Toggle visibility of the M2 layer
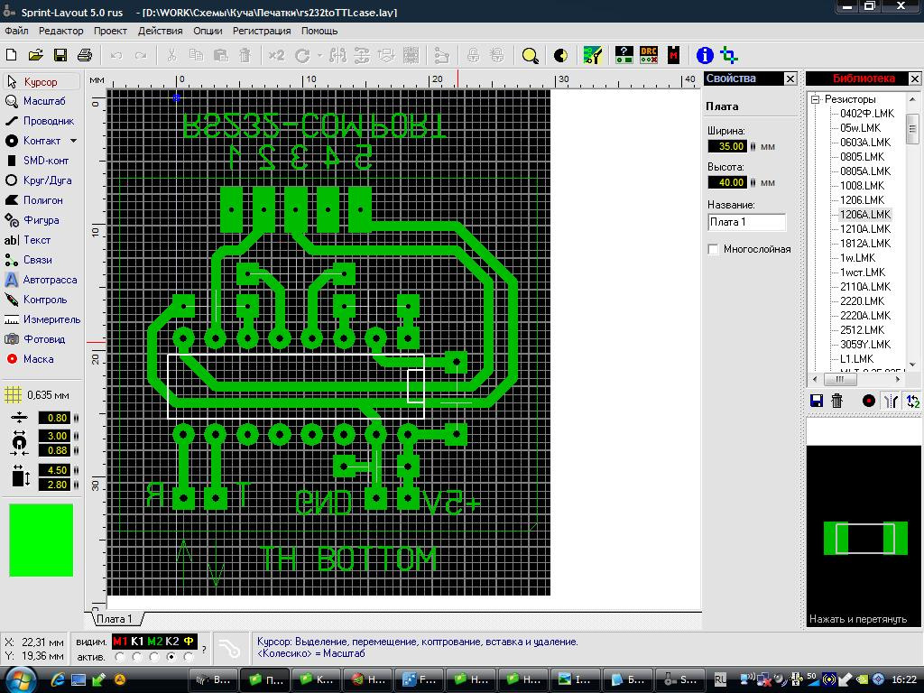 tap(154, 642)
